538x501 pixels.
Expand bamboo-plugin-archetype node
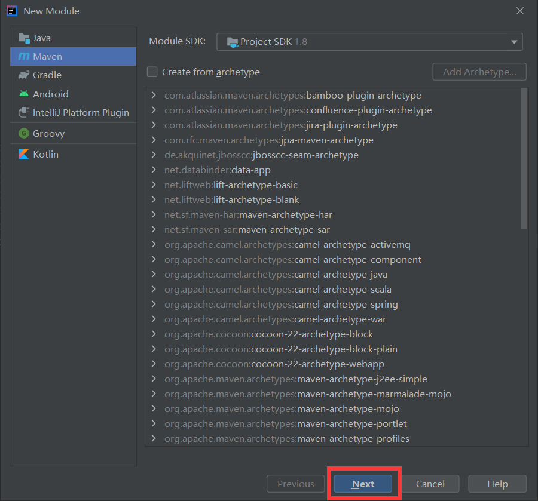click(x=154, y=96)
